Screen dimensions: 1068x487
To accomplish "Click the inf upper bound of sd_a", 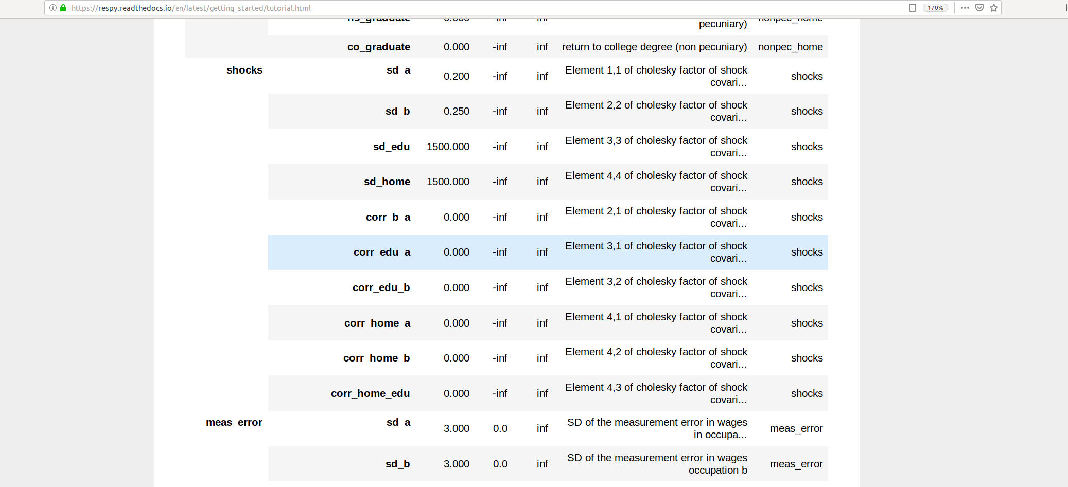I will pyautogui.click(x=542, y=76).
